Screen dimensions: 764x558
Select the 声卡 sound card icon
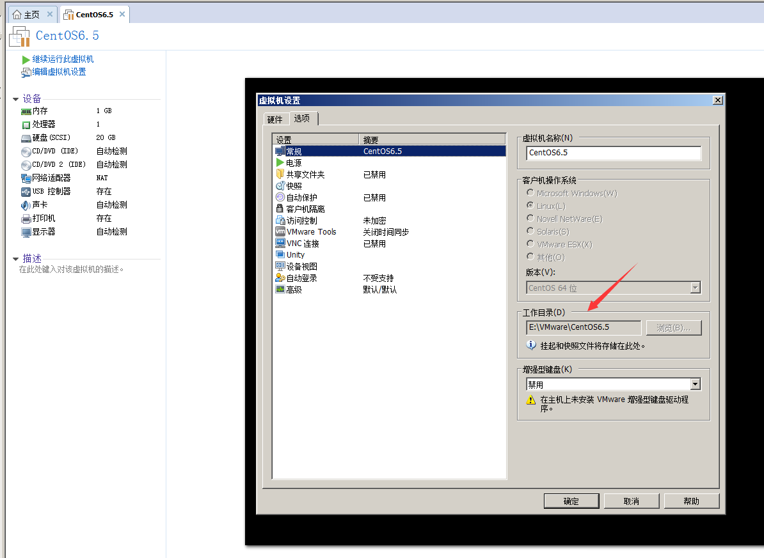pyautogui.click(x=26, y=205)
